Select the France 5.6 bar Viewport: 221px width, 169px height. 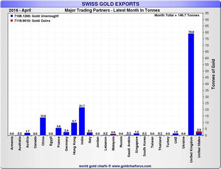[x=58, y=132]
